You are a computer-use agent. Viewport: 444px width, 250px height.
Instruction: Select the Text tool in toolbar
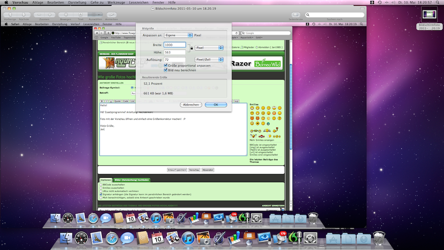(80, 15)
